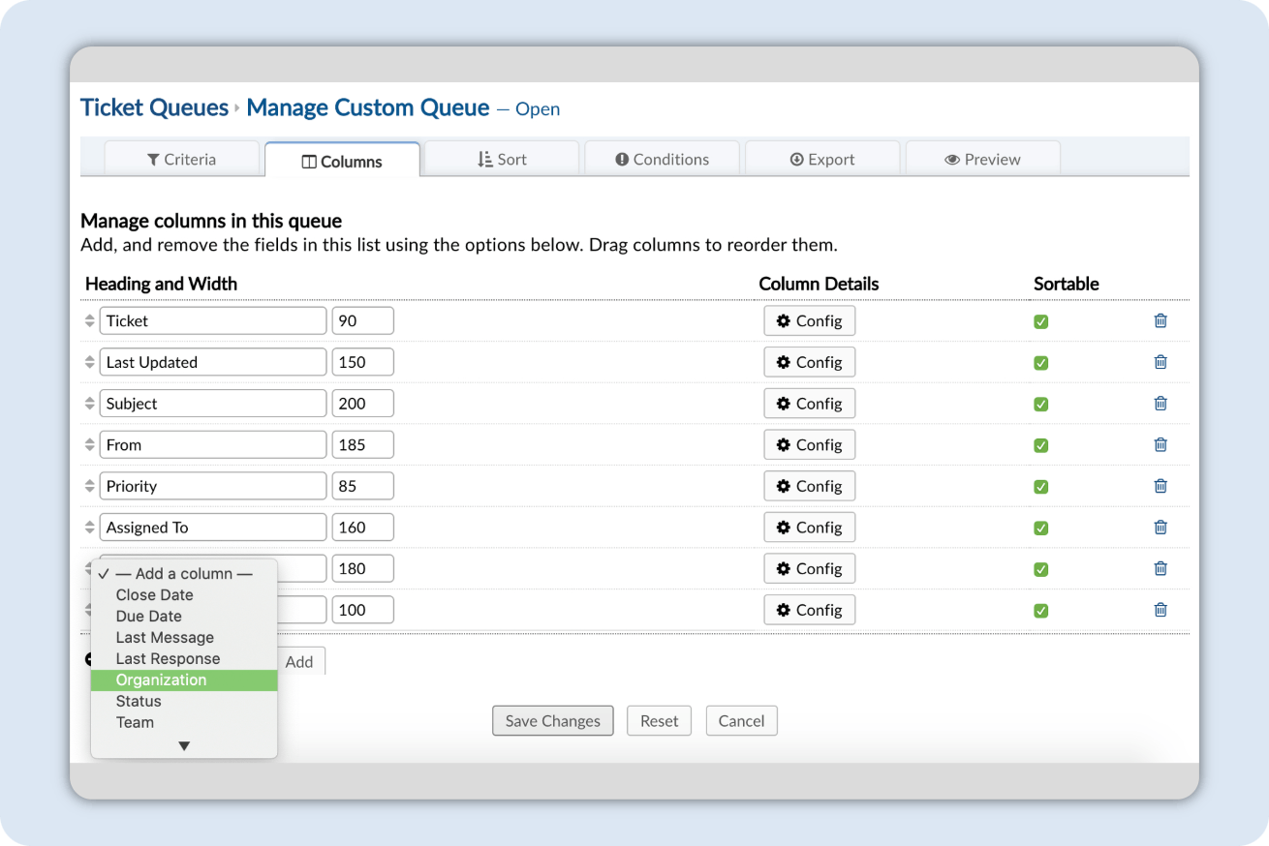The width and height of the screenshot is (1269, 846).
Task: Open the Ticket Queues breadcrumb link
Action: tap(154, 107)
